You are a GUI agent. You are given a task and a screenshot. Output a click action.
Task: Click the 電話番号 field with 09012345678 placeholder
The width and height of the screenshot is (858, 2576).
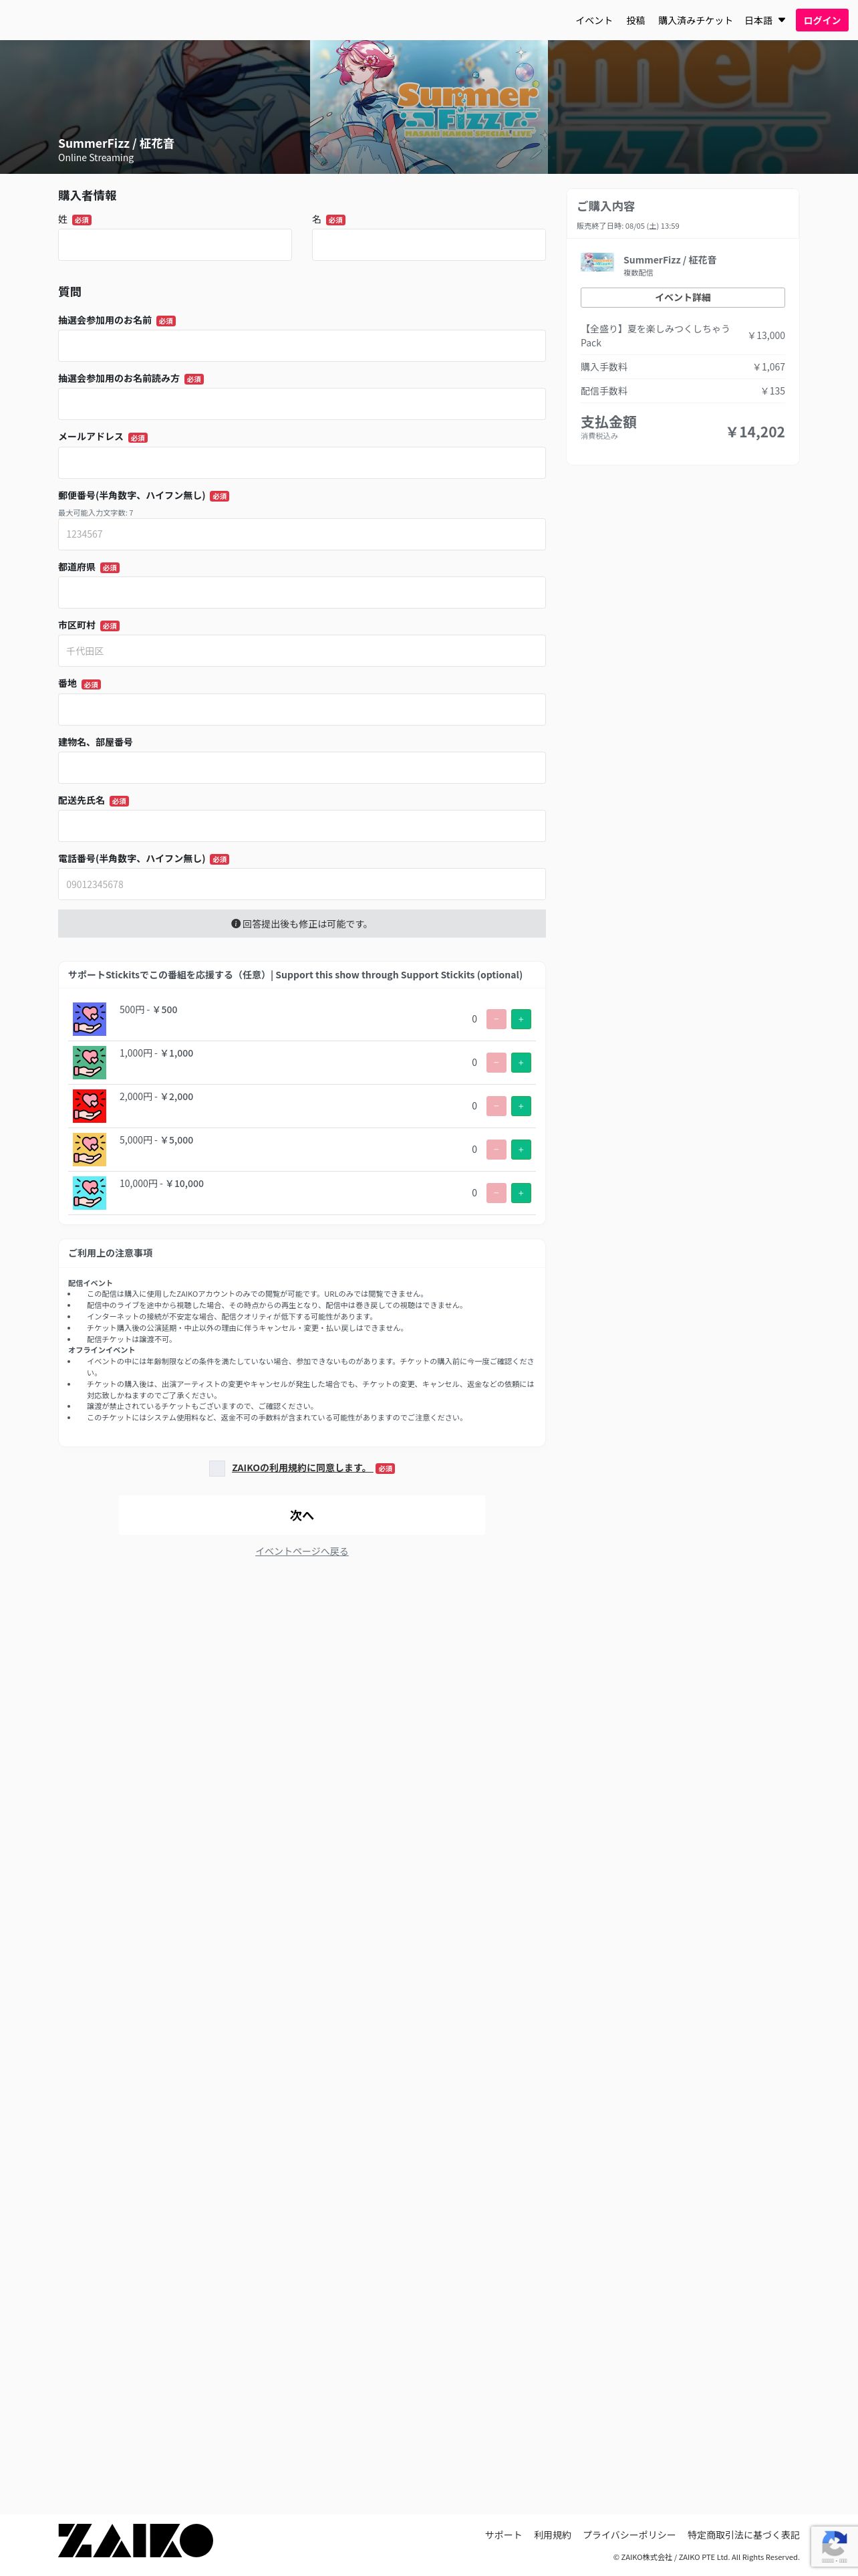(x=301, y=884)
